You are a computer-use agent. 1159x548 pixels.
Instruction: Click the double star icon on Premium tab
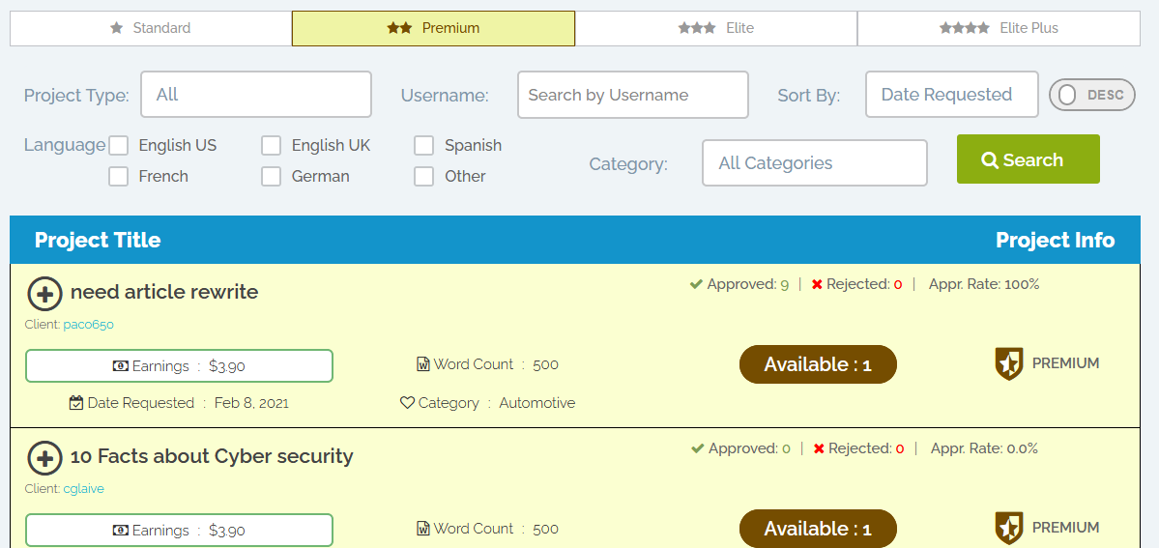[400, 28]
